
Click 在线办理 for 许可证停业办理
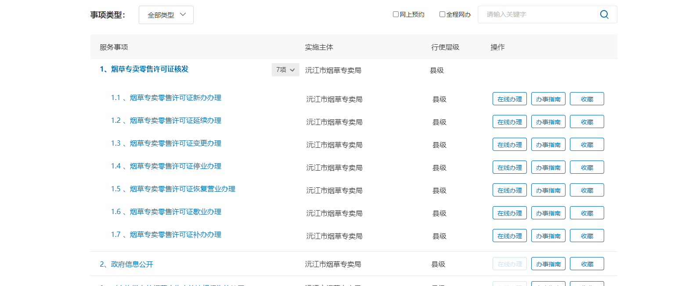(x=509, y=168)
